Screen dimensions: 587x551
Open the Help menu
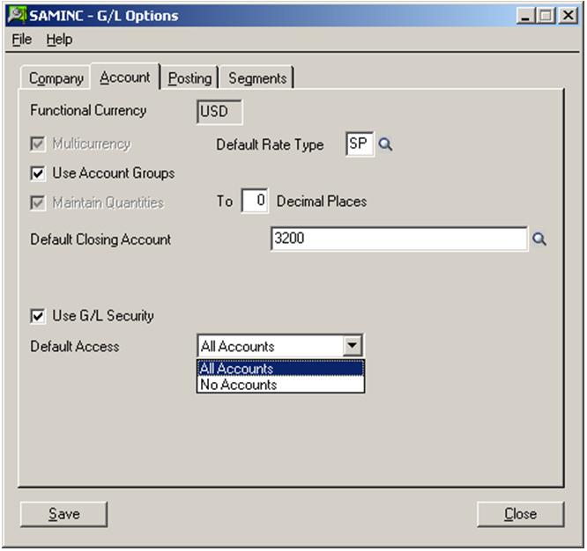pos(59,40)
